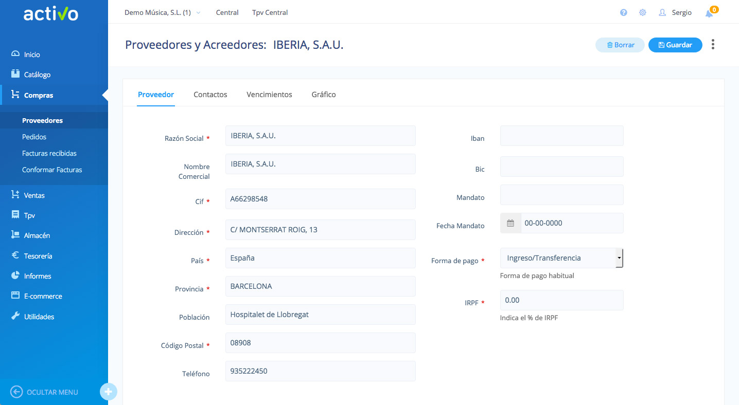This screenshot has width=739, height=405.
Task: Click the IRPF percentage field
Action: (x=561, y=300)
